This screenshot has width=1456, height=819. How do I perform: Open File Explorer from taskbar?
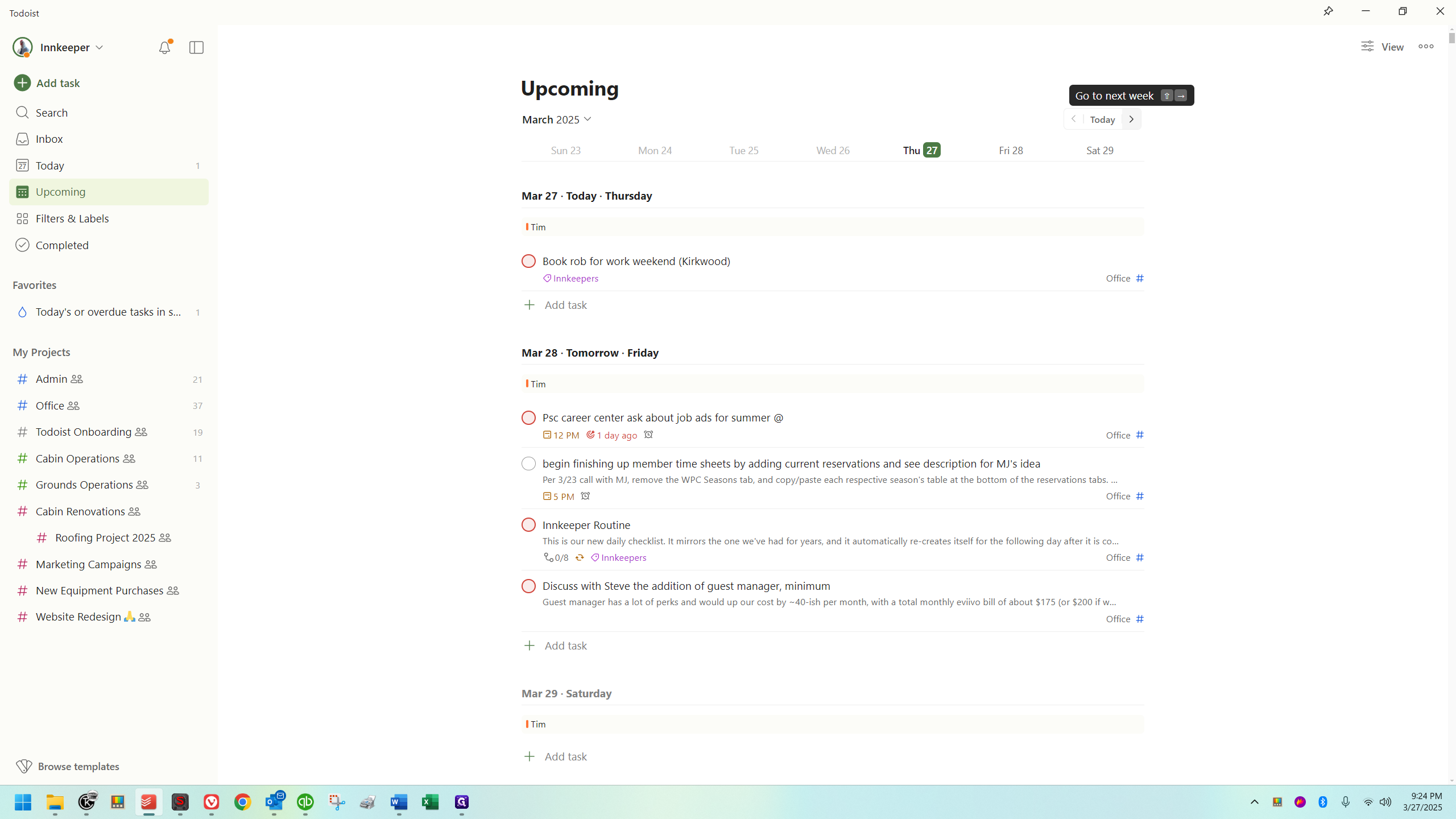(55, 802)
